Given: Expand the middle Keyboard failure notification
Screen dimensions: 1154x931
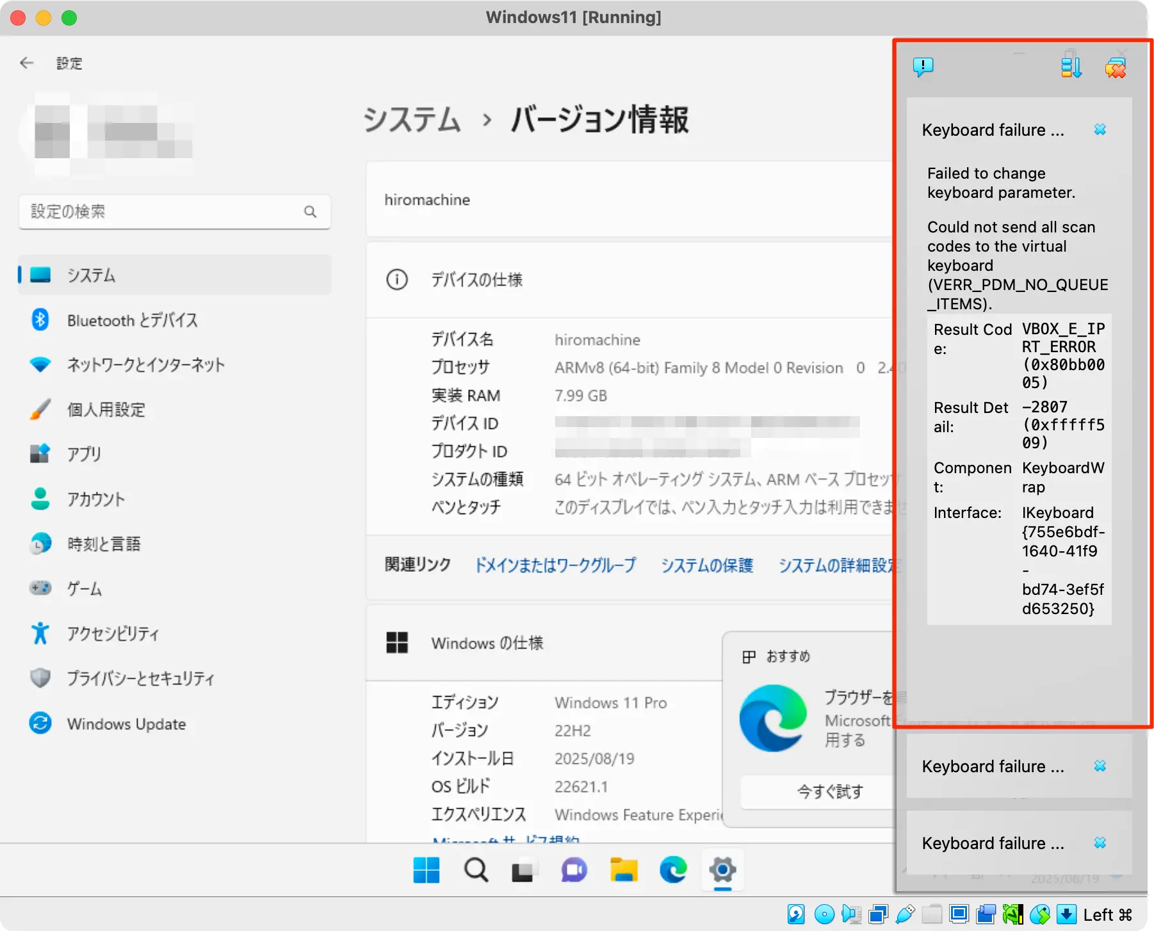Looking at the screenshot, I should [993, 766].
